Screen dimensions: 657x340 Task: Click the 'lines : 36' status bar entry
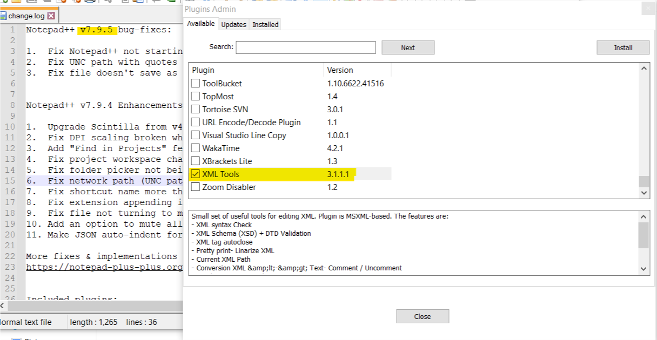coord(142,322)
